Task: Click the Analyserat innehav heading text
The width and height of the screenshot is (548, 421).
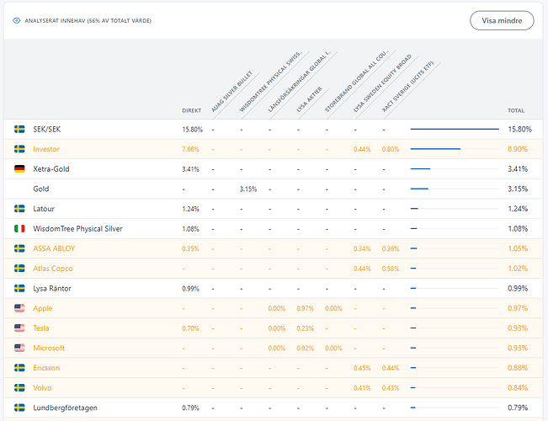Action: click(x=88, y=21)
